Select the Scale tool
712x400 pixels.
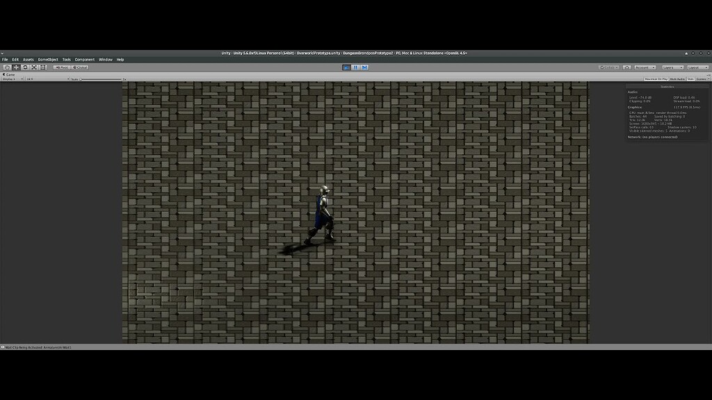(34, 67)
